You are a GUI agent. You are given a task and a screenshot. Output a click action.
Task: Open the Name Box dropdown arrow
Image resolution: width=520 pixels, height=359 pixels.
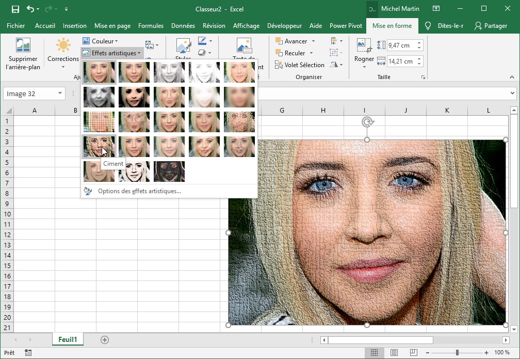(60, 93)
